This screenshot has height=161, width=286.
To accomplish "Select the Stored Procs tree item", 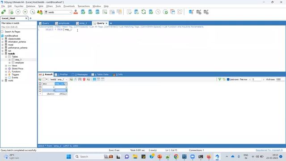I will [17, 68].
